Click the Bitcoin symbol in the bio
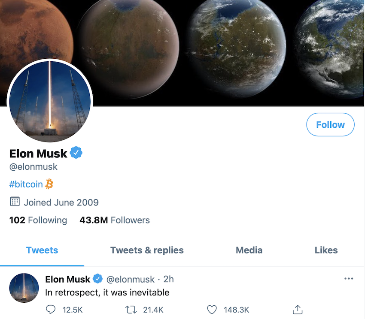This screenshot has width=365, height=319. pyautogui.click(x=49, y=184)
